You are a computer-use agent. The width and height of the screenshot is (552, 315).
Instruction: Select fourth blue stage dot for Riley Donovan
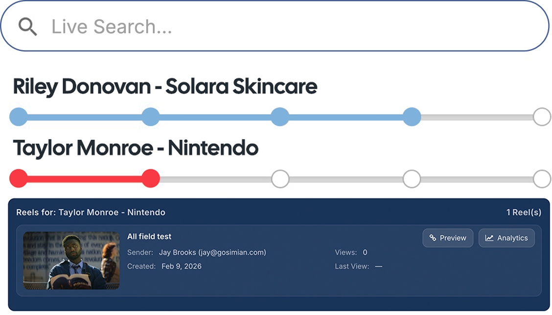point(412,117)
